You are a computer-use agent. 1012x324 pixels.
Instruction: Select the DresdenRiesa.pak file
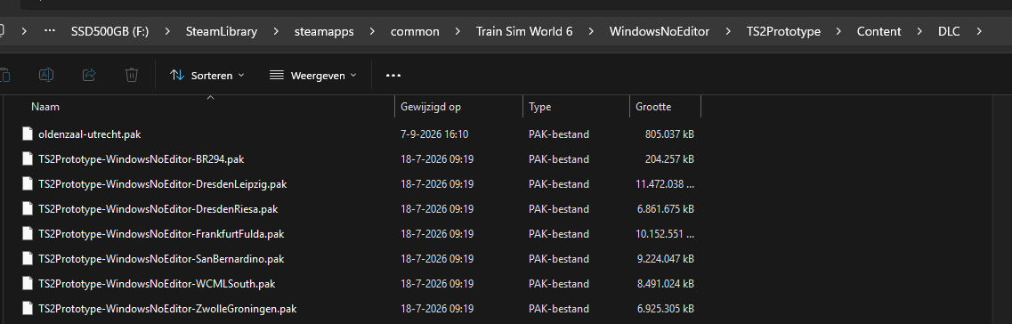158,209
